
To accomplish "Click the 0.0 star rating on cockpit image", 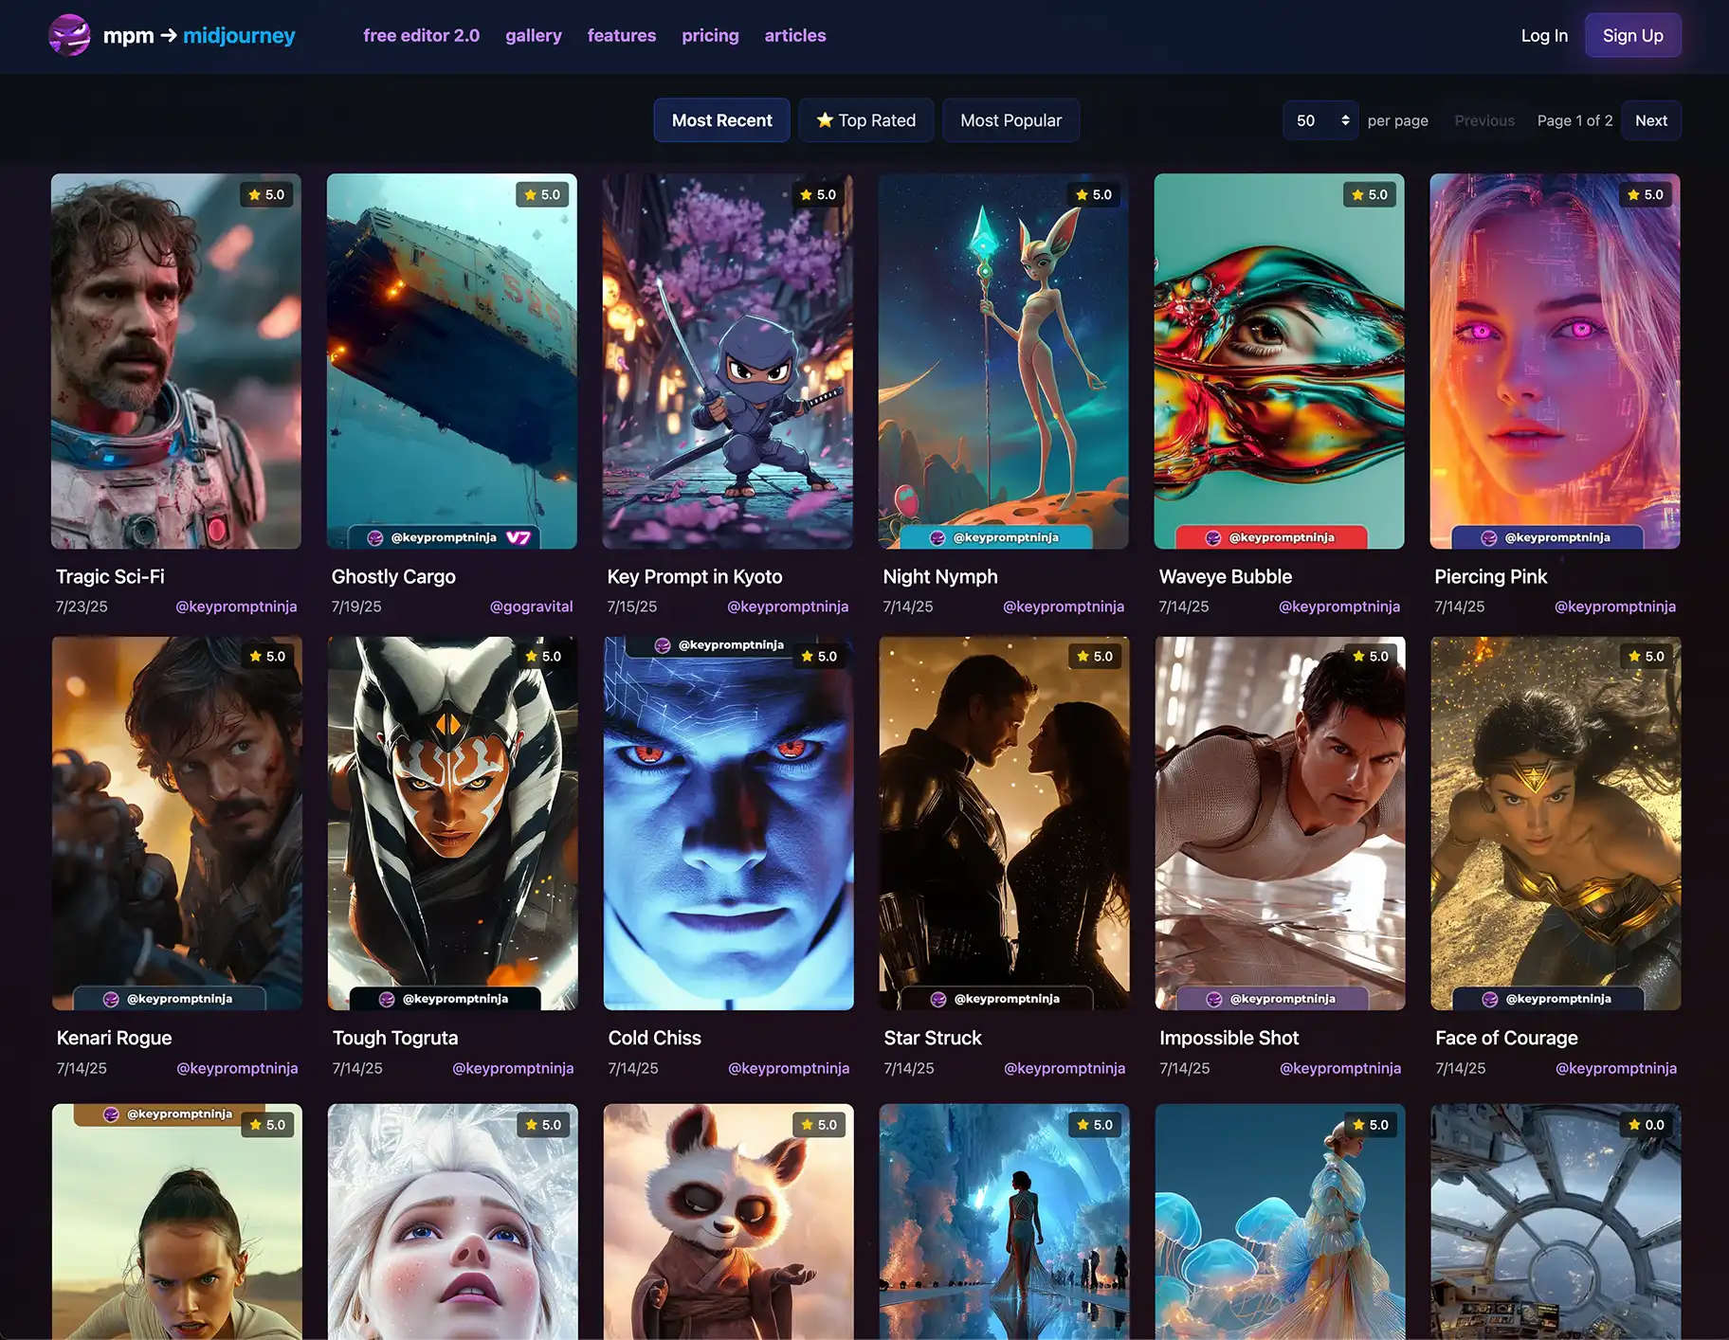I will click(1647, 1125).
